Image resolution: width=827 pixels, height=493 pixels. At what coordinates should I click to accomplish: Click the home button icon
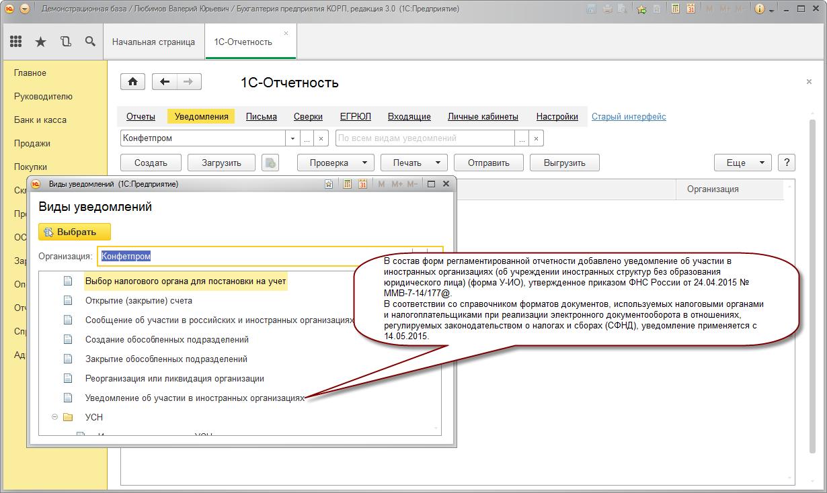(x=132, y=82)
